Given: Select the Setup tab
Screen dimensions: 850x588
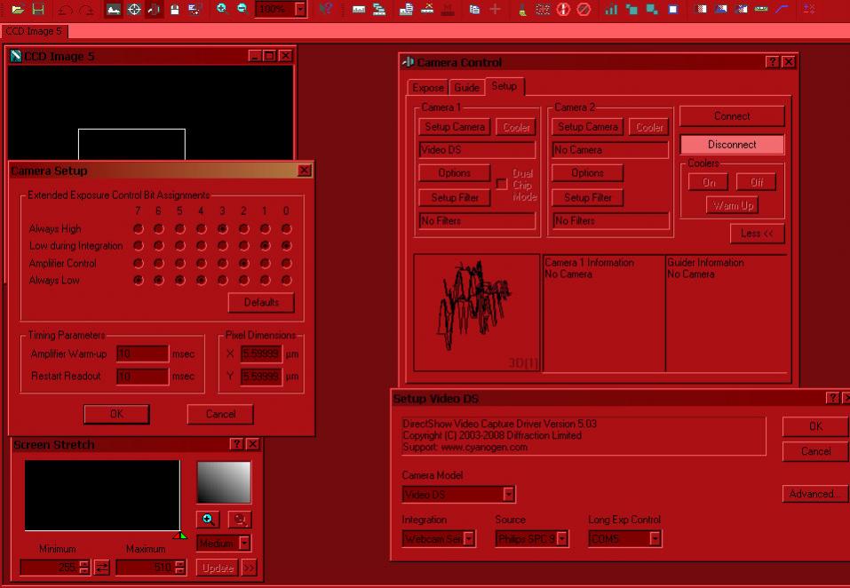Looking at the screenshot, I should (x=504, y=86).
